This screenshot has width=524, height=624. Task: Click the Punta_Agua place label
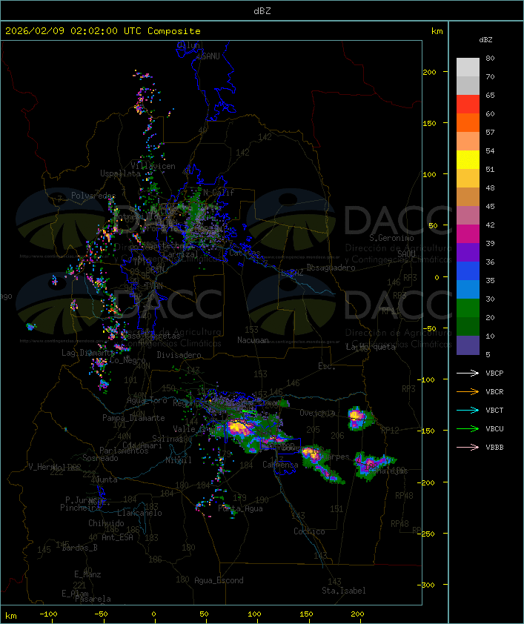coord(240,508)
